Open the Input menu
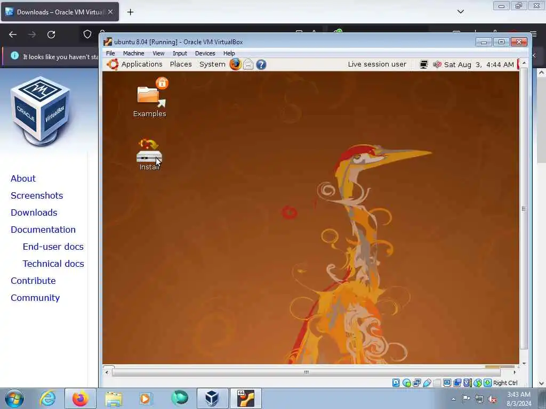 pyautogui.click(x=180, y=53)
